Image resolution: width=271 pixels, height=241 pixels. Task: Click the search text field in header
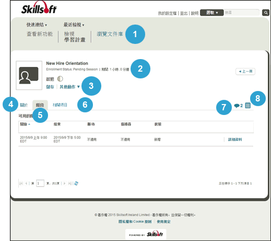coord(241,13)
